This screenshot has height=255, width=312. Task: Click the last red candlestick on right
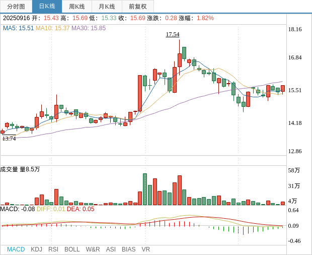click(283, 89)
